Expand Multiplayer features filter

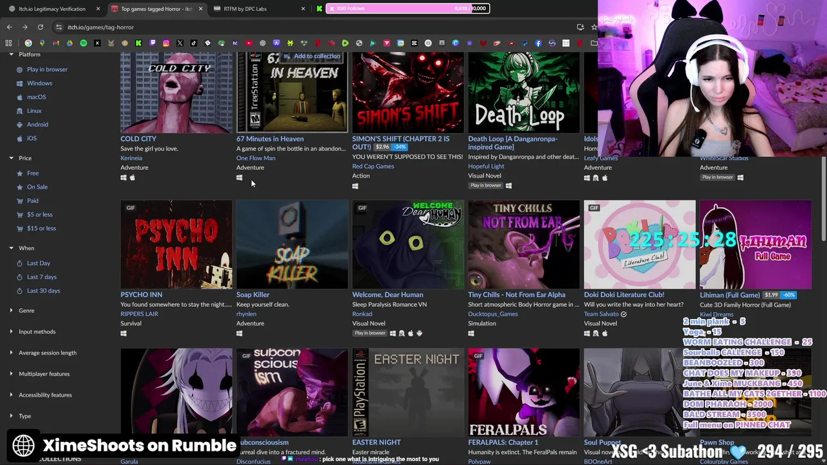(x=39, y=374)
